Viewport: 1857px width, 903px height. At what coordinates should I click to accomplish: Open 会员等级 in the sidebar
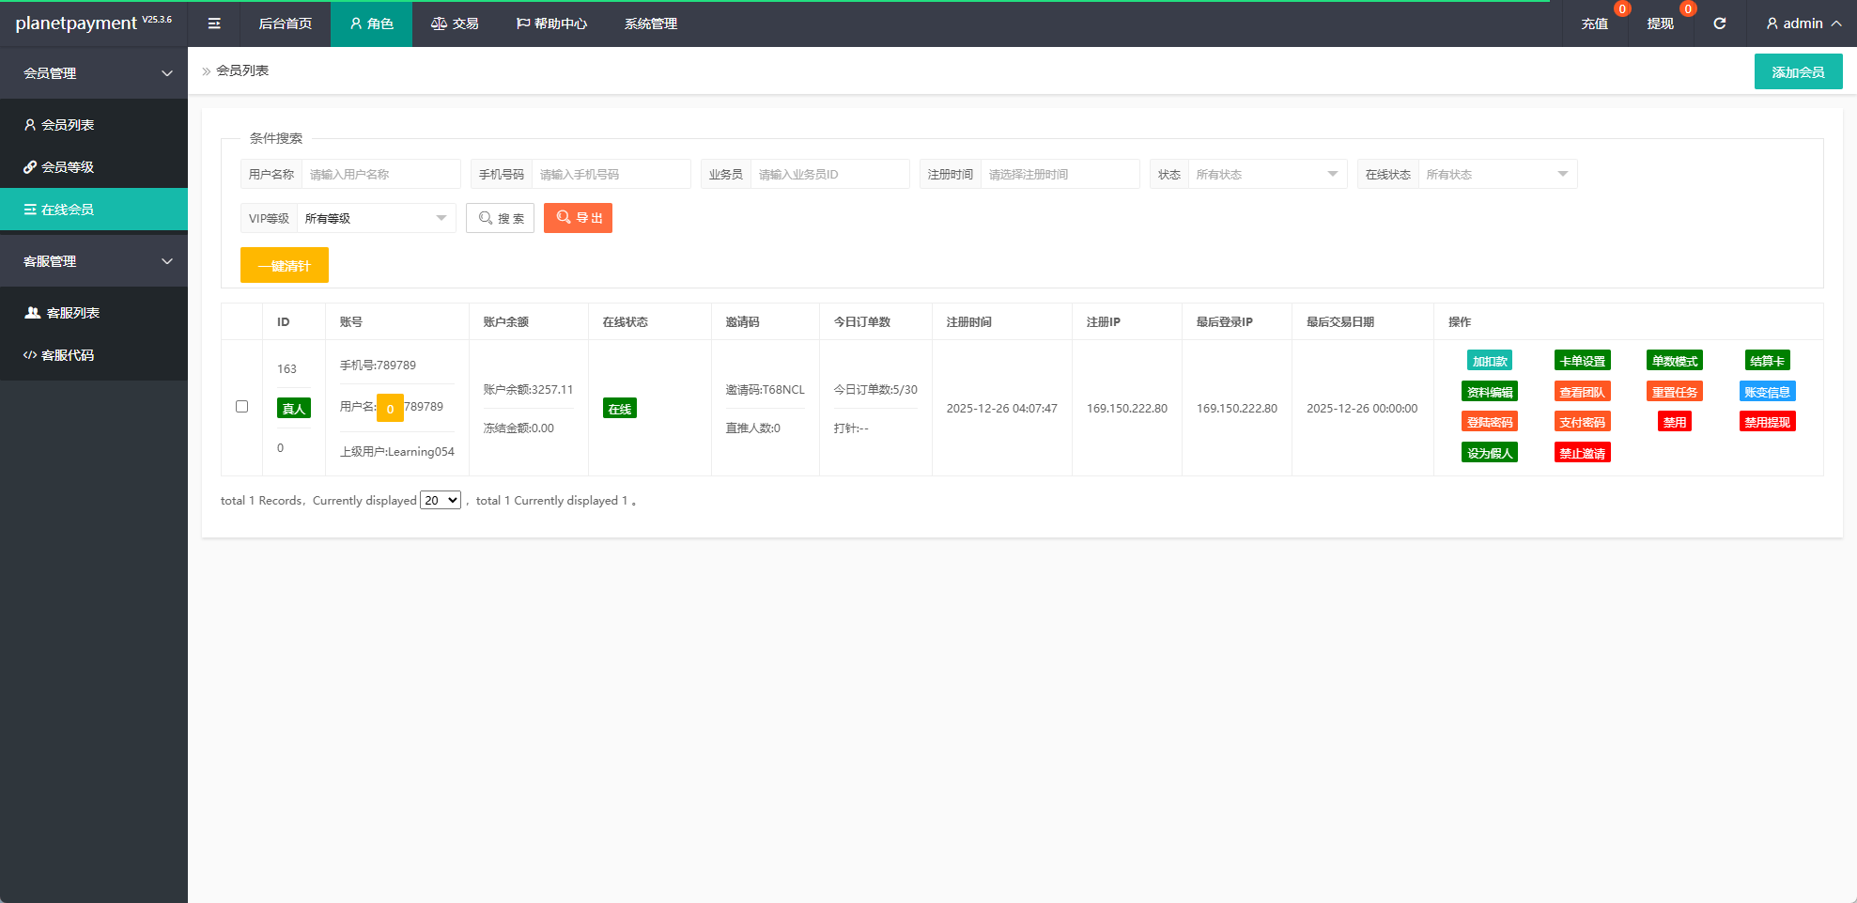(68, 167)
